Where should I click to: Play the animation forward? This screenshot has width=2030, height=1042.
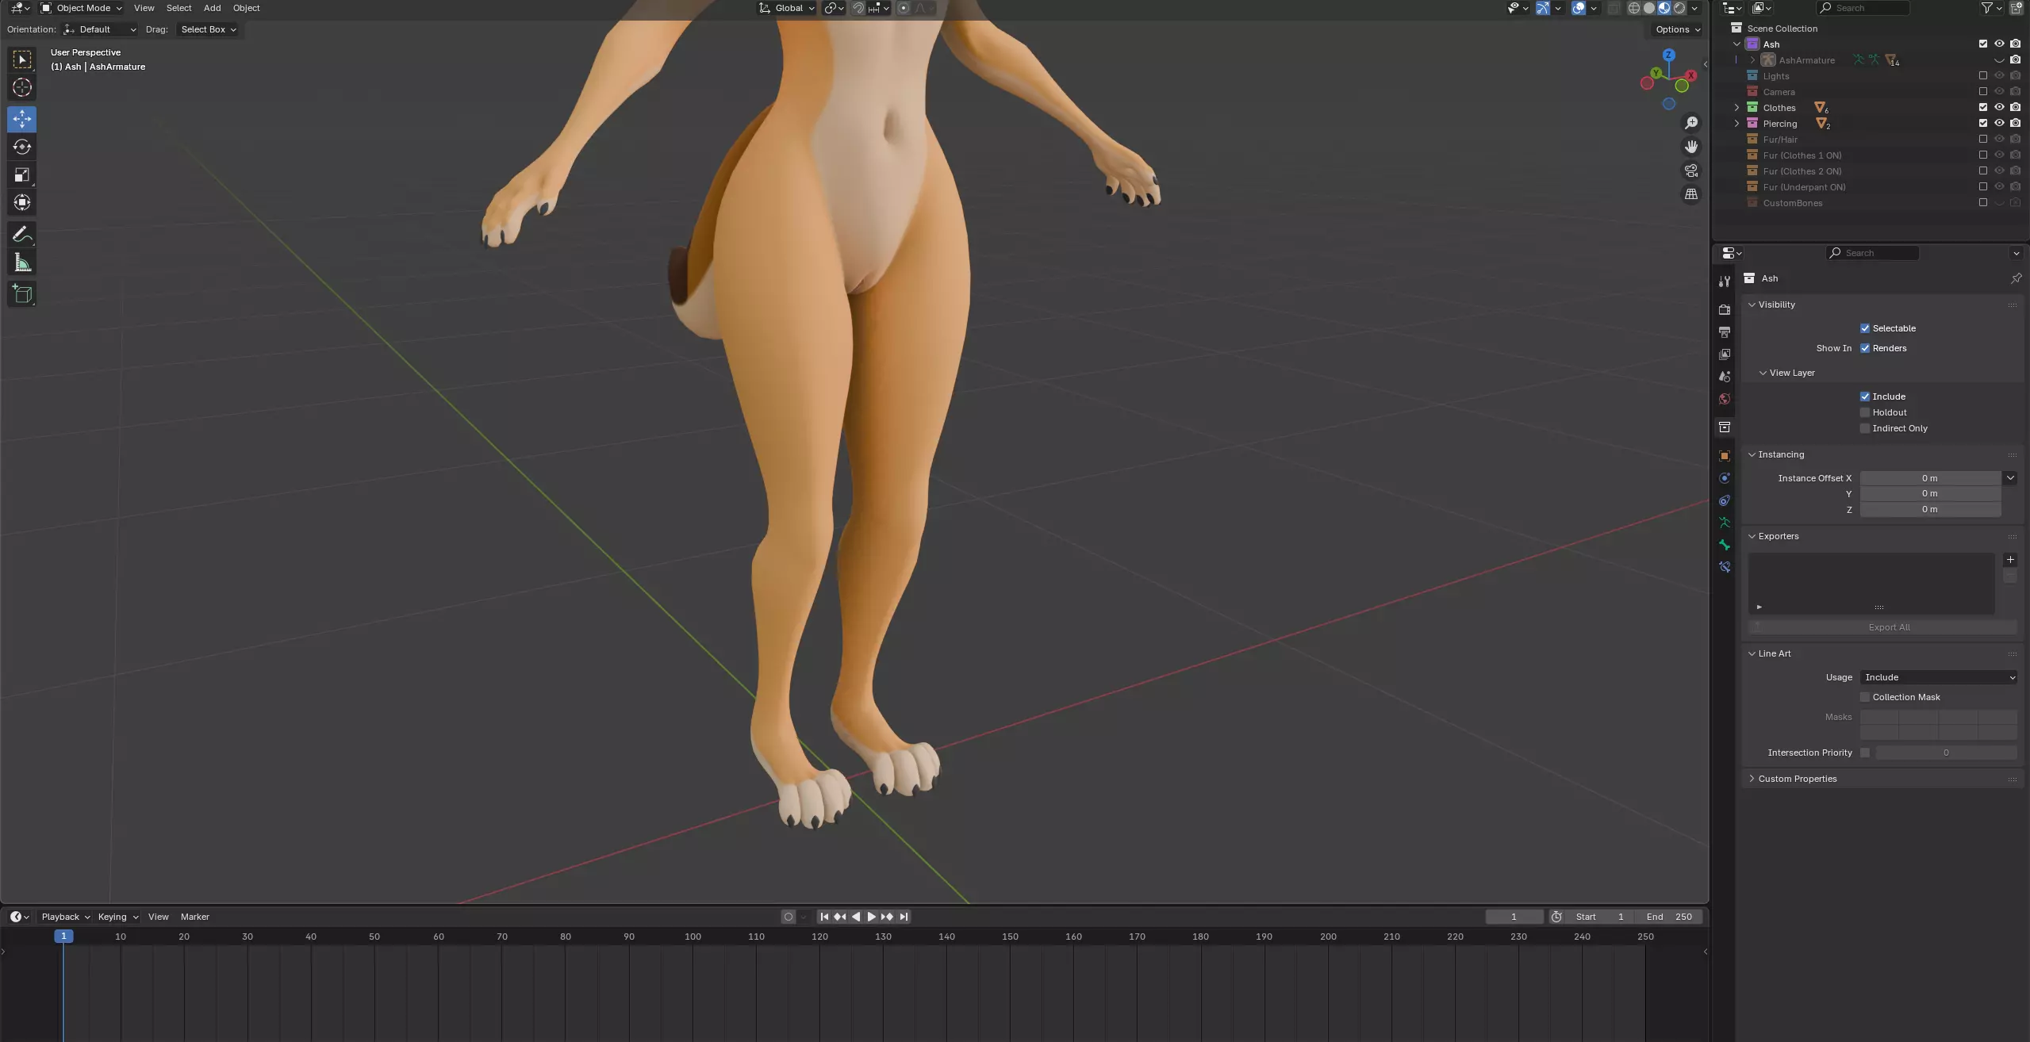coord(871,917)
